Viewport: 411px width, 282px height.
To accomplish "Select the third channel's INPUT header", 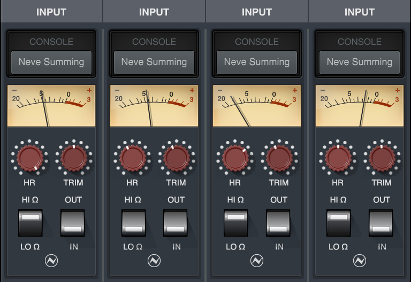I will click(257, 12).
